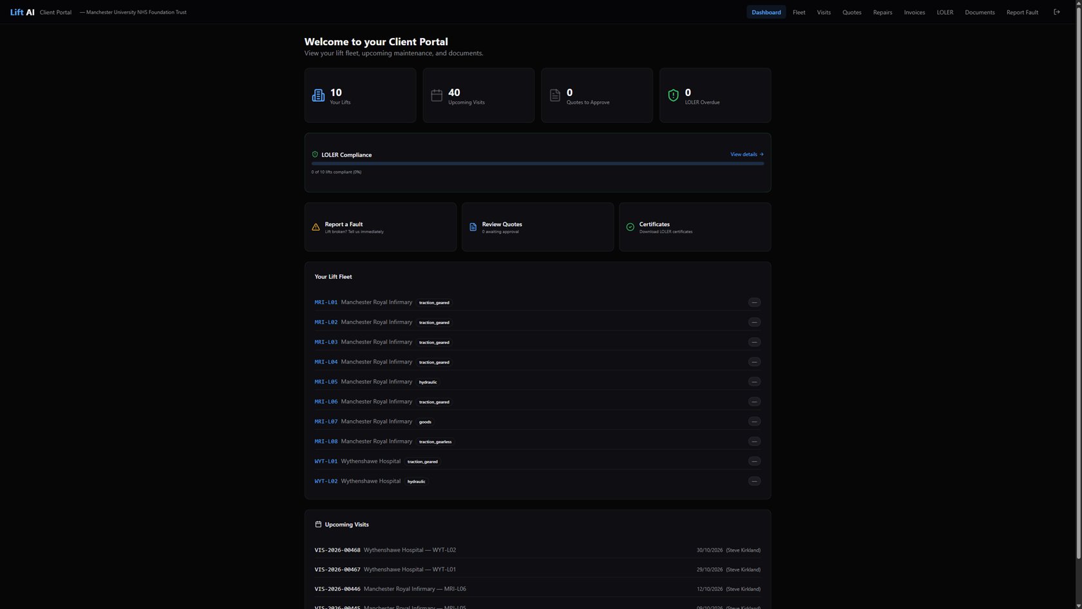Click the 30/10/2026 visit date

[x=710, y=550]
